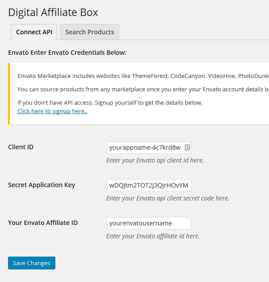The height and width of the screenshot is (282, 269).
Task: Click the Save Changes button
Action: click(32, 263)
